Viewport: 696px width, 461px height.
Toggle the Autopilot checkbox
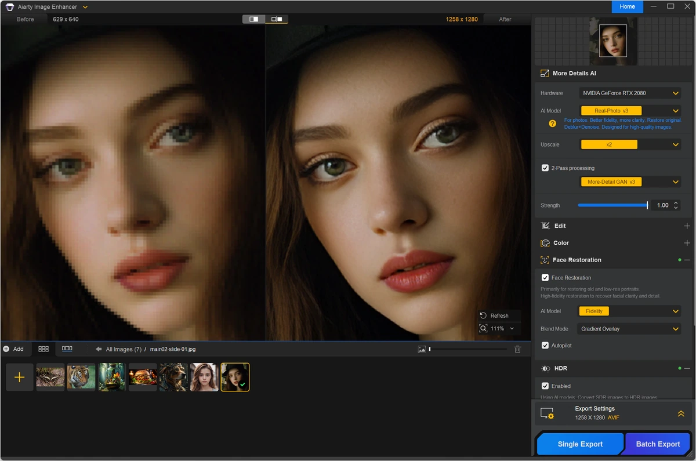tap(545, 346)
